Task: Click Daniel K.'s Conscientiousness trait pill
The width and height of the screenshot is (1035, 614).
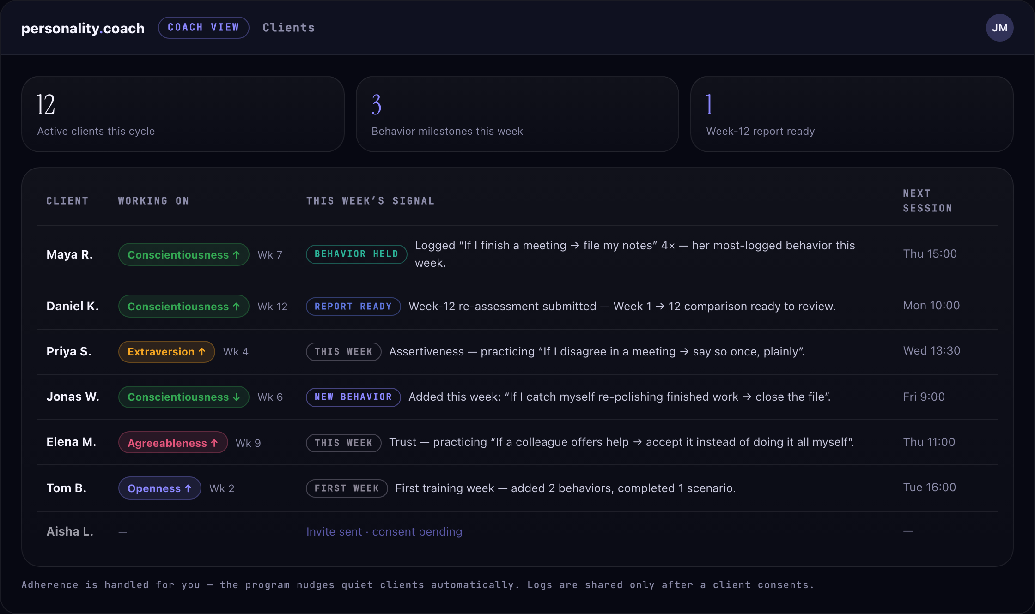Action: (183, 306)
